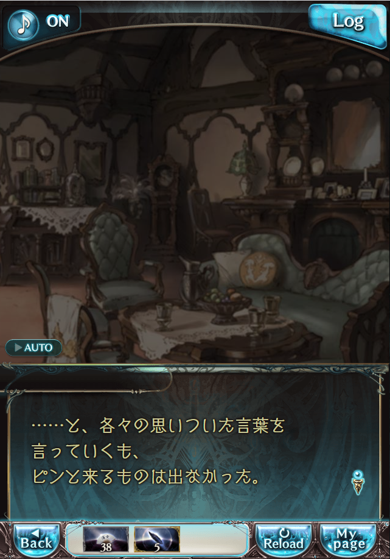Click the grandfather clock in the background
The height and width of the screenshot is (559, 390).
(x=164, y=200)
